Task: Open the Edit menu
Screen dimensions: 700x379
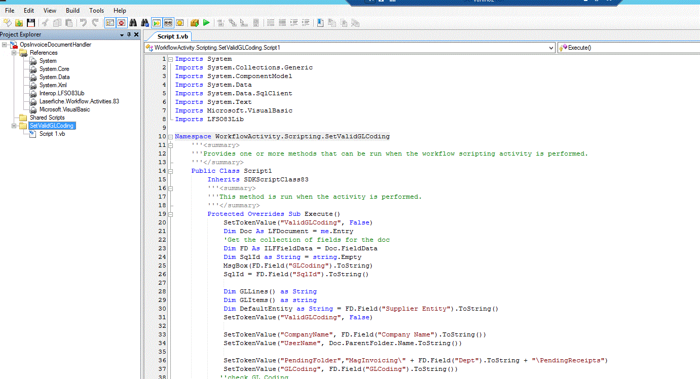Action: pyautogui.click(x=29, y=10)
